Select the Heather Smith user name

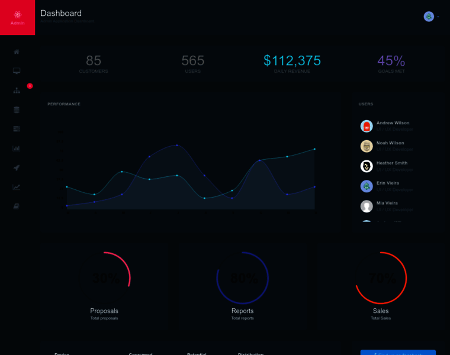coord(392,163)
